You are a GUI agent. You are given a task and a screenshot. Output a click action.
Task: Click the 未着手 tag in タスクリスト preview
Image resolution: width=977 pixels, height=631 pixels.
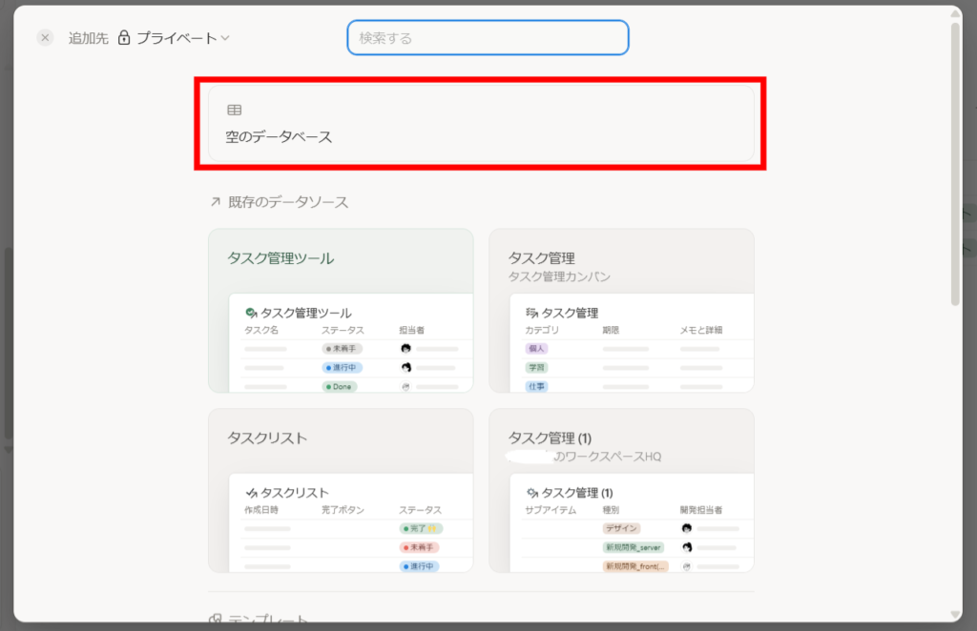click(420, 548)
